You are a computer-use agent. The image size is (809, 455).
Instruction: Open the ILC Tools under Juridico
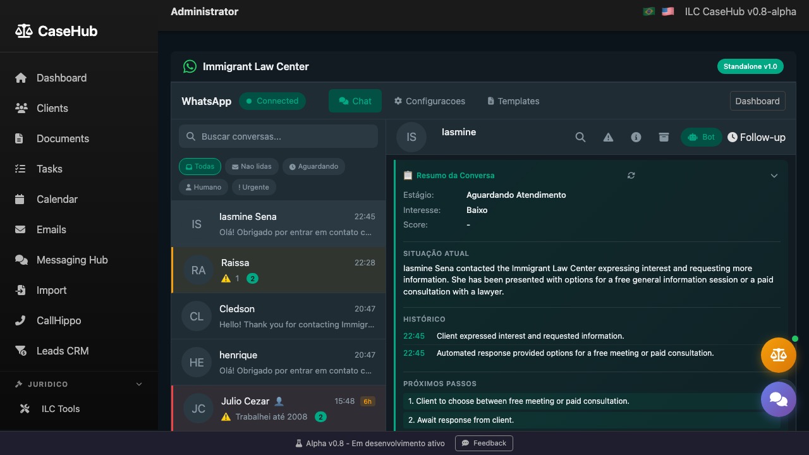[x=61, y=409]
